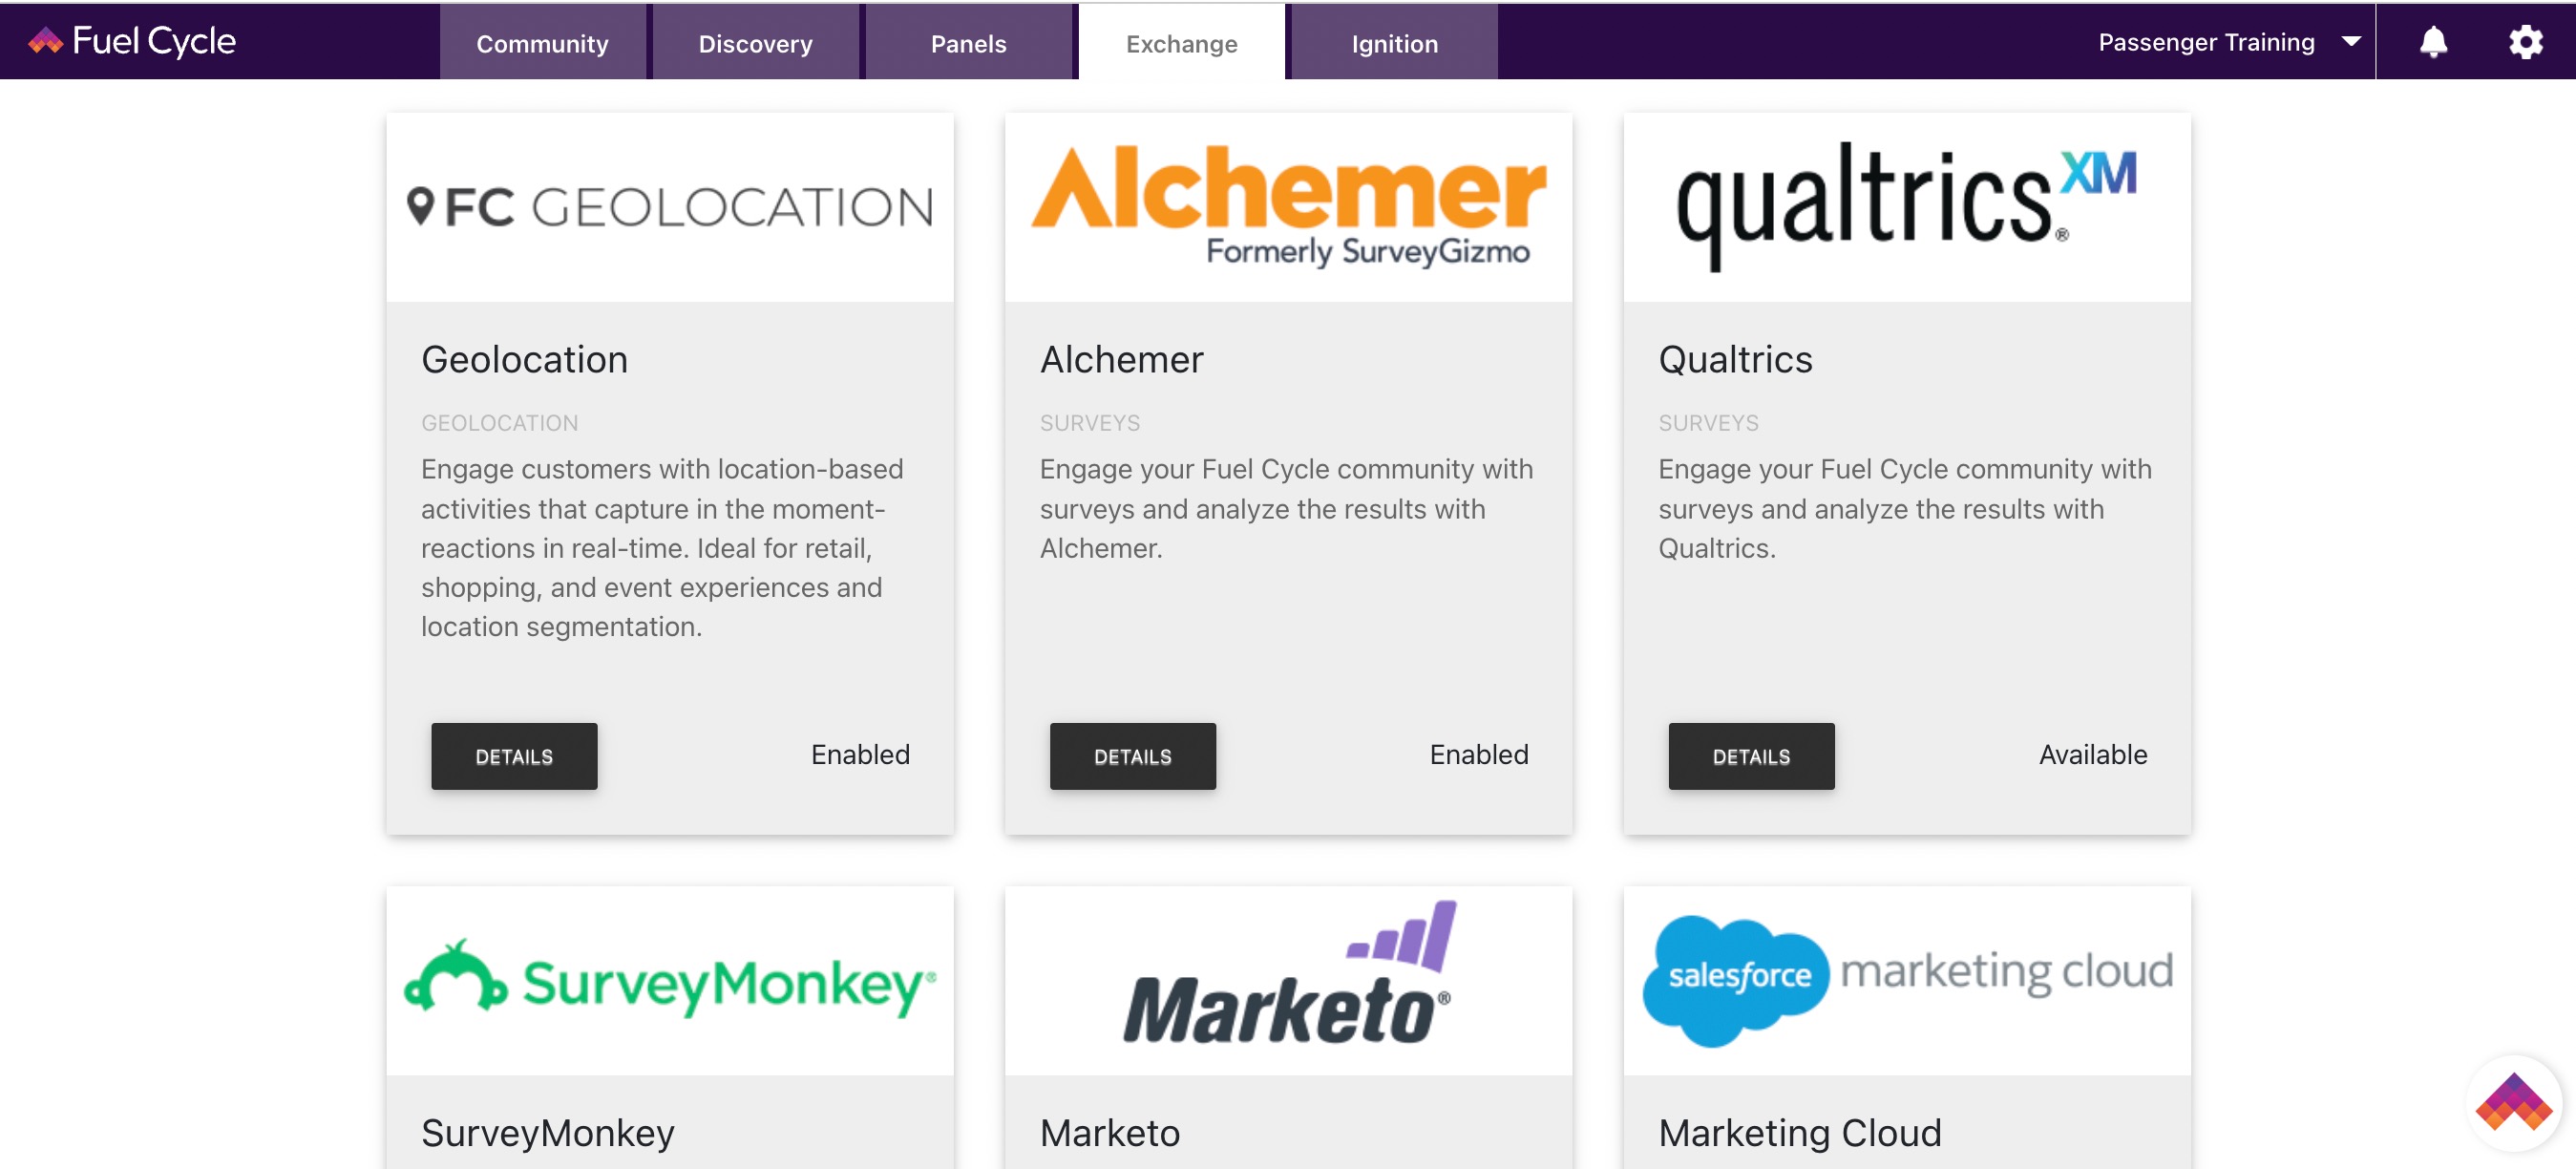The image size is (2576, 1169).
Task: Switch to the Discovery tab
Action: (x=755, y=42)
